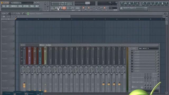The image size is (169, 95).
Task: Open the piano roll view icon
Action: click(130, 3)
